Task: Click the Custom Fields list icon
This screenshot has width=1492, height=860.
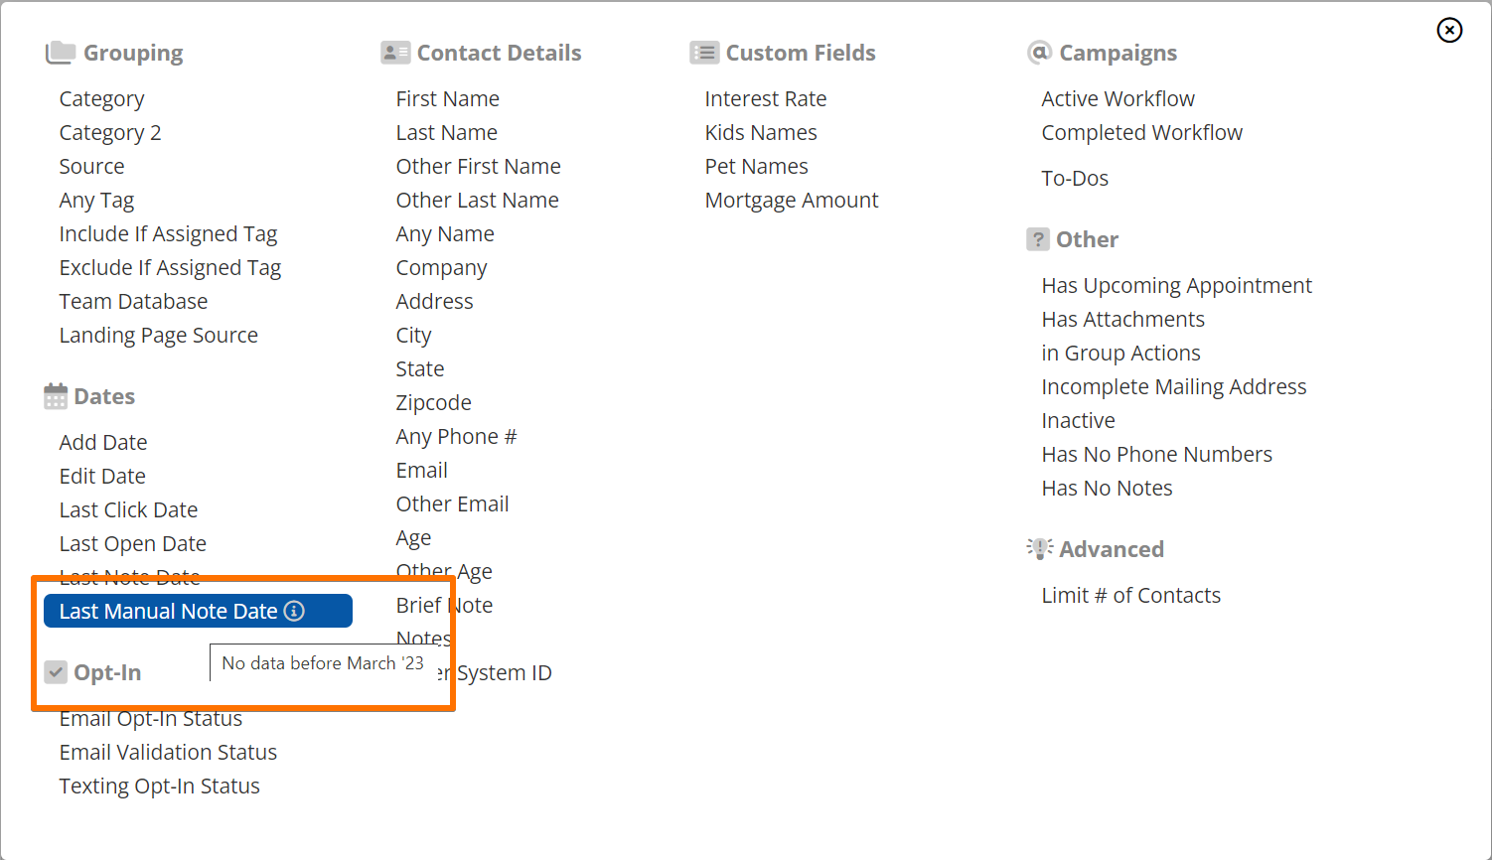Action: point(704,52)
